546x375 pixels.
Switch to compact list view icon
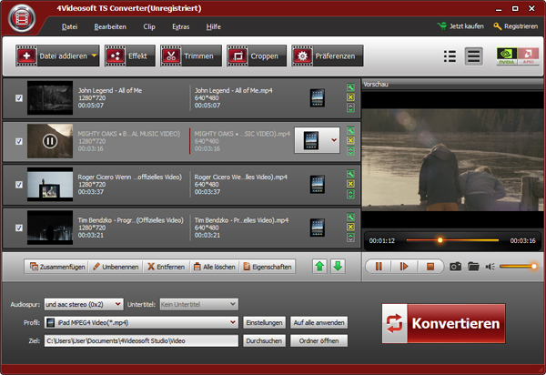[449, 56]
